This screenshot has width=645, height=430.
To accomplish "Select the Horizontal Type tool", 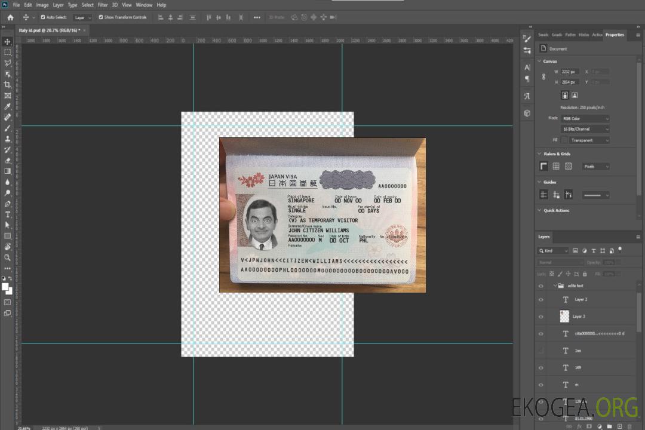I will (7, 214).
